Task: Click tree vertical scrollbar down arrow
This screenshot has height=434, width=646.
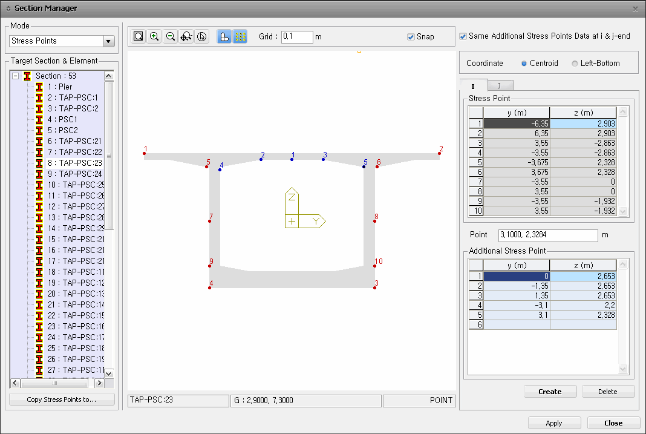Action: [x=109, y=373]
